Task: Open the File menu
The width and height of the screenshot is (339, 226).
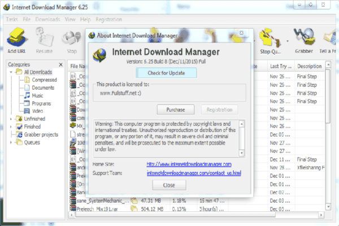Action: coord(27,19)
